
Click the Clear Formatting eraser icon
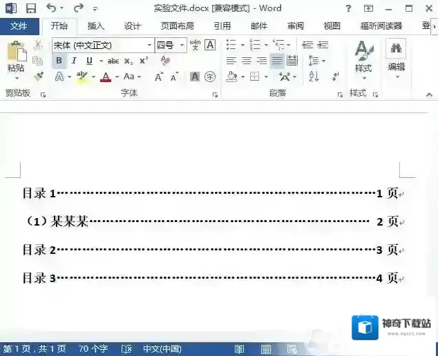164,61
